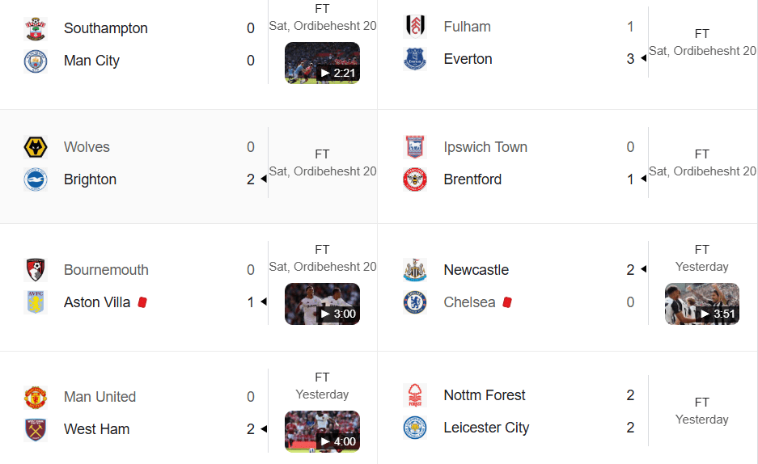Click Chelsea's red card icon
This screenshot has height=464, width=758.
pyautogui.click(x=507, y=302)
